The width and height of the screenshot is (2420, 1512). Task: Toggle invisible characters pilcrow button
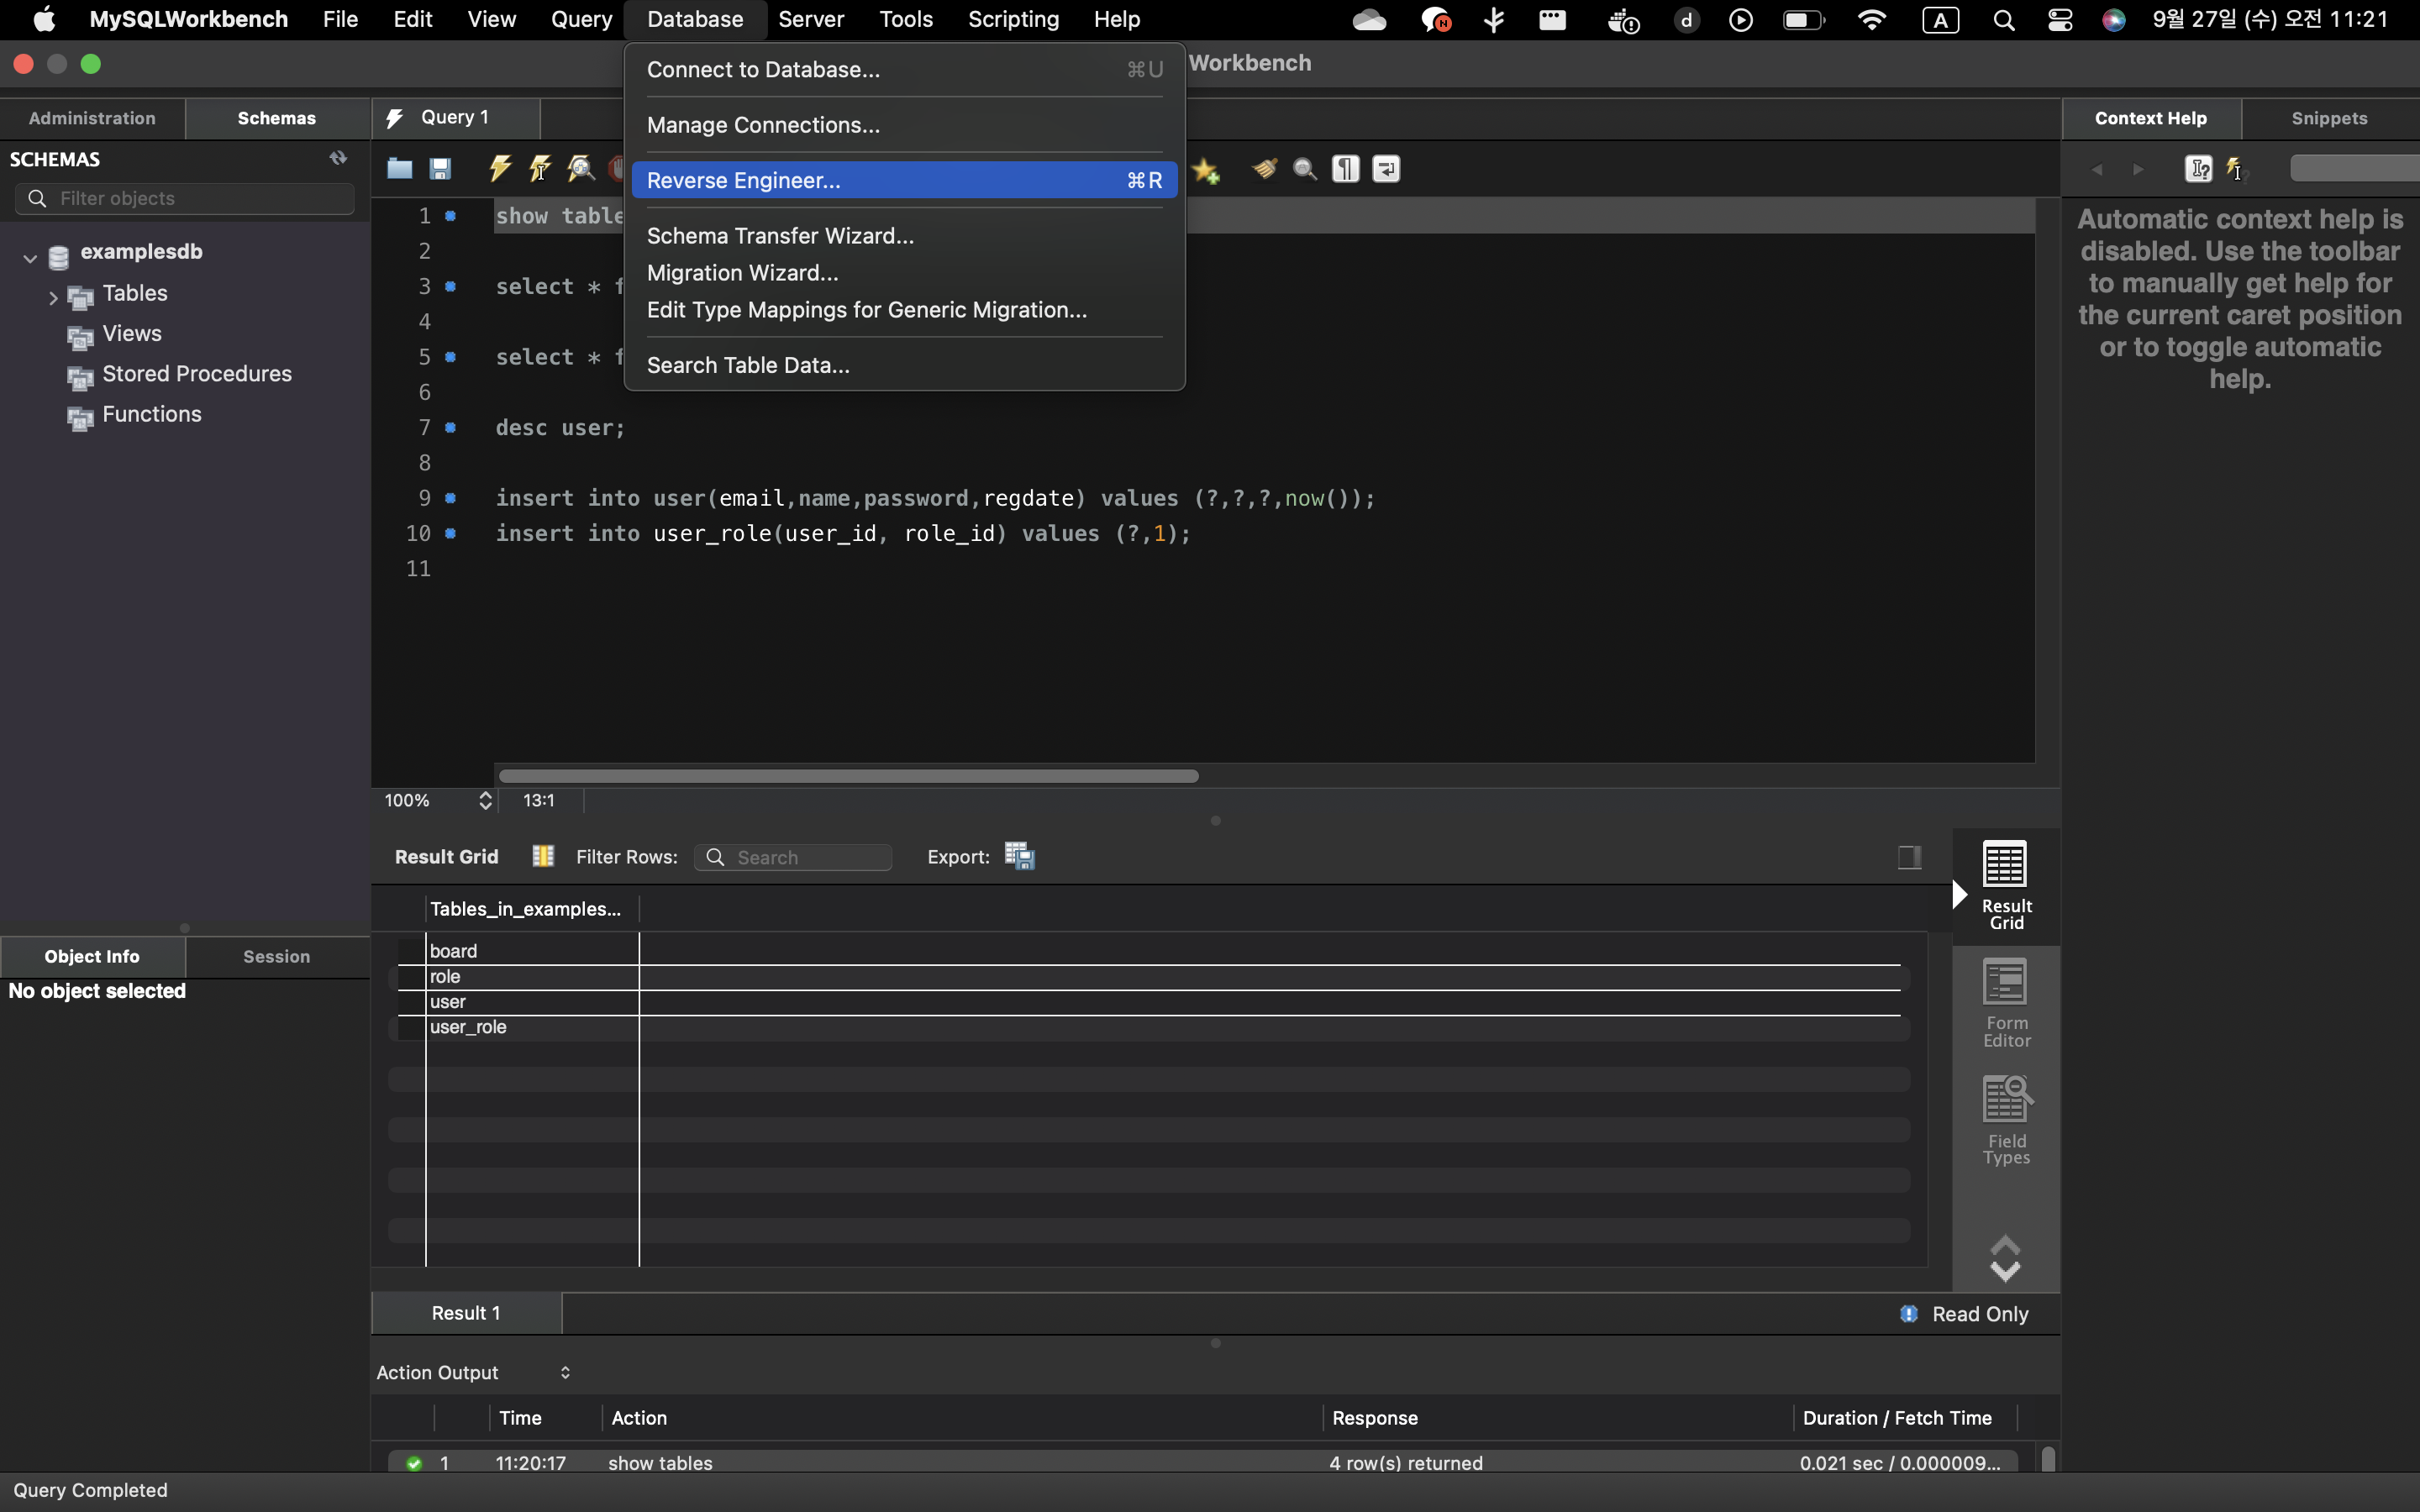[1346, 169]
